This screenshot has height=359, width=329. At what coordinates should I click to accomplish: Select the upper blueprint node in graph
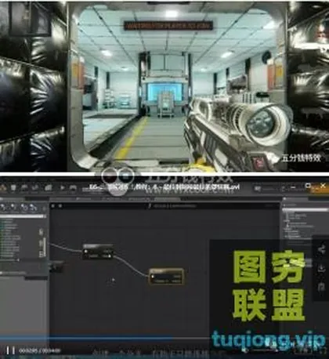pyautogui.click(x=98, y=252)
